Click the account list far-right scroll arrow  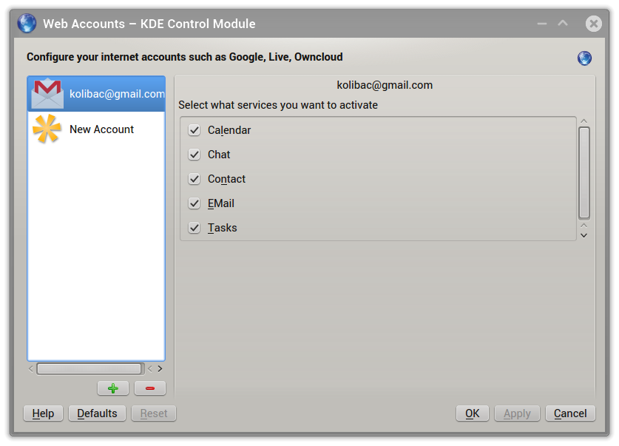(160, 368)
